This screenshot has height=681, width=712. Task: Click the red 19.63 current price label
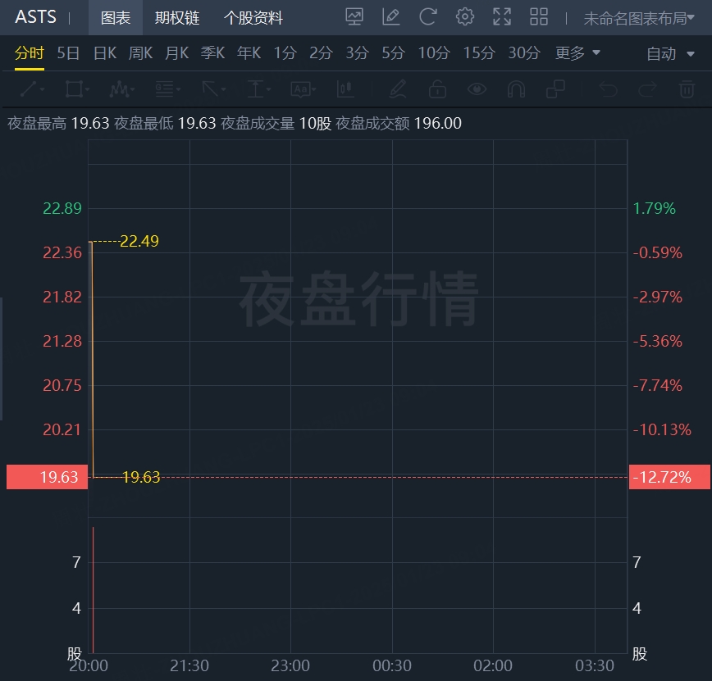coord(48,477)
